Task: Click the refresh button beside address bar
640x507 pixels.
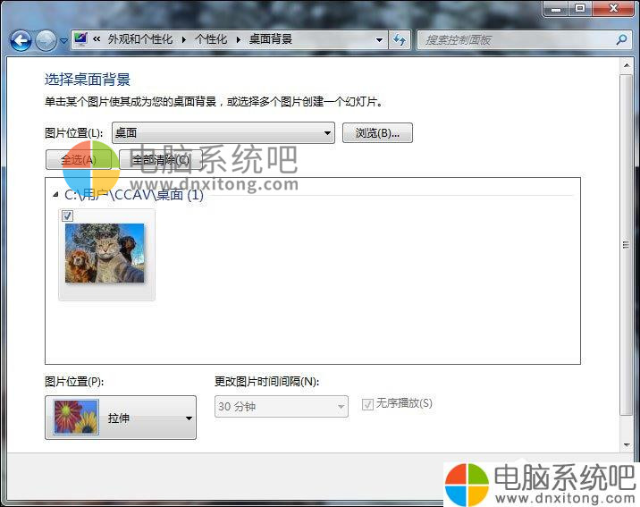Action: (400, 39)
